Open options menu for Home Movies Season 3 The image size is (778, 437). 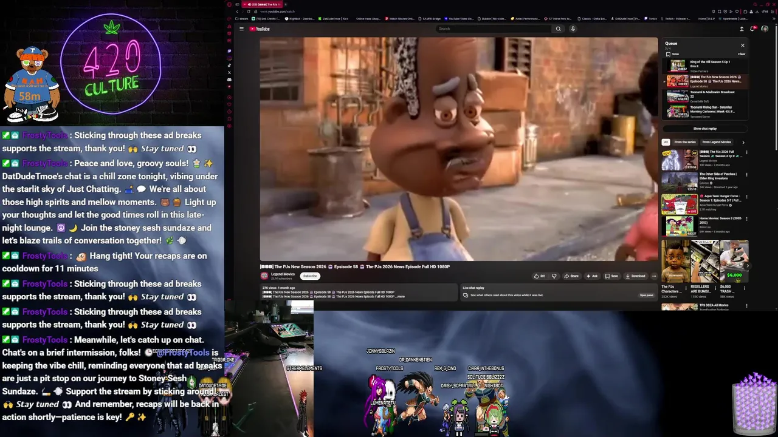click(x=746, y=219)
